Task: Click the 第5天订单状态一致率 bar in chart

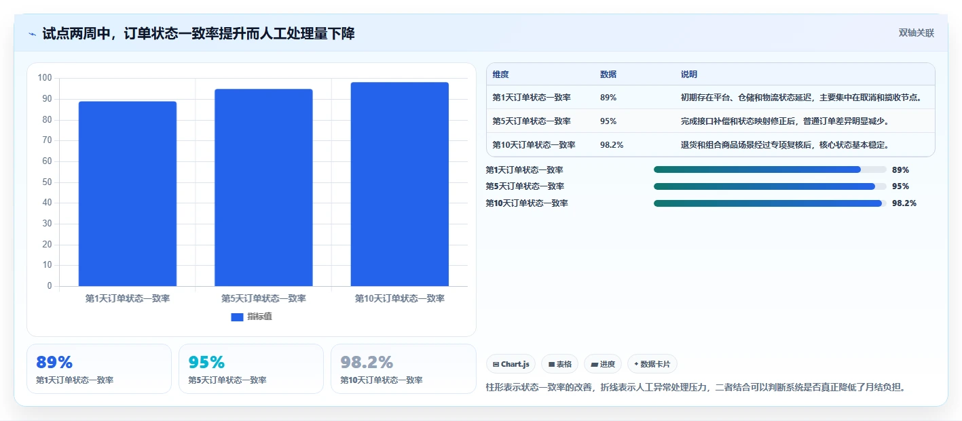Action: point(263,188)
